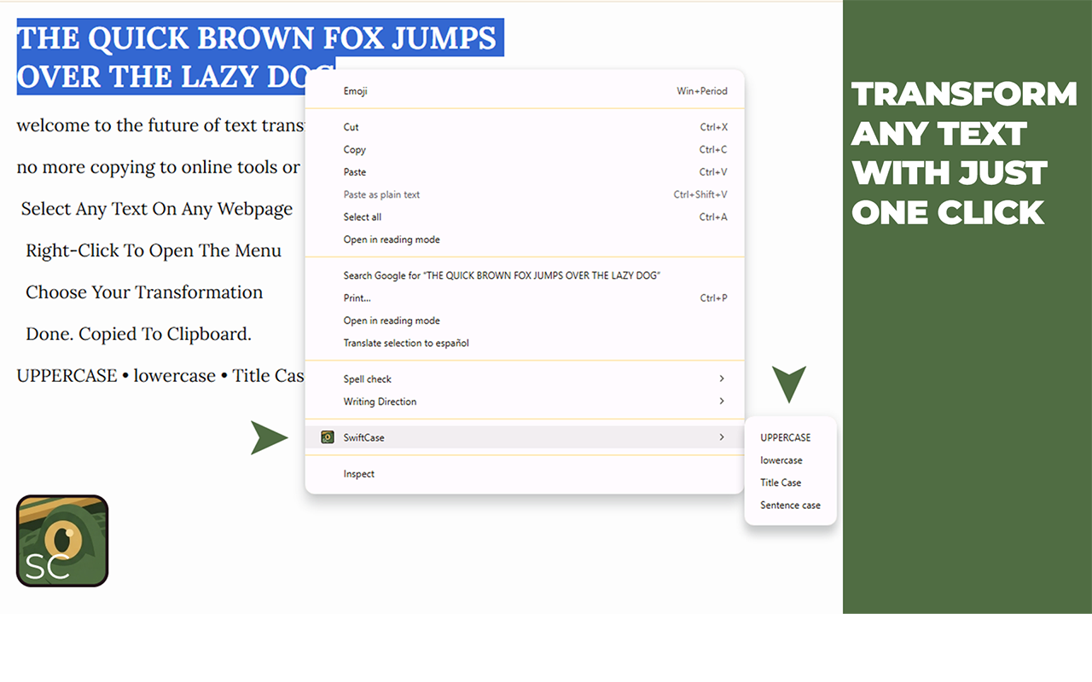Click the SwiftCase row's submenu chevron
Screen dimensions: 1092x682
tap(722, 437)
